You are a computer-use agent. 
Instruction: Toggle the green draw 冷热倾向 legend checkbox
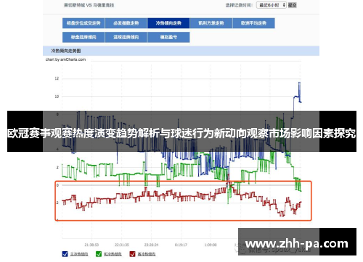[99, 254]
